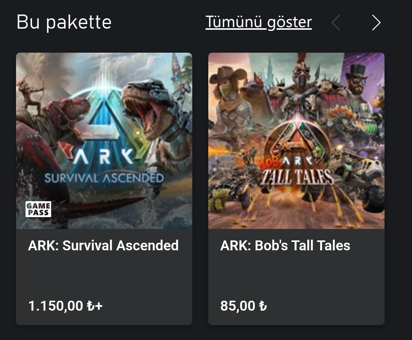412x340 pixels.
Task: Show next bundle items with right chevron
Action: tap(376, 23)
